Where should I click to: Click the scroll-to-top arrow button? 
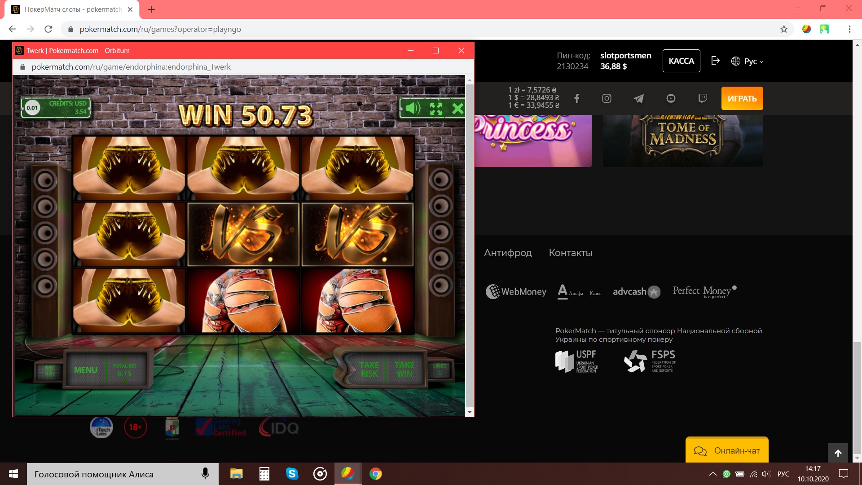pos(838,453)
